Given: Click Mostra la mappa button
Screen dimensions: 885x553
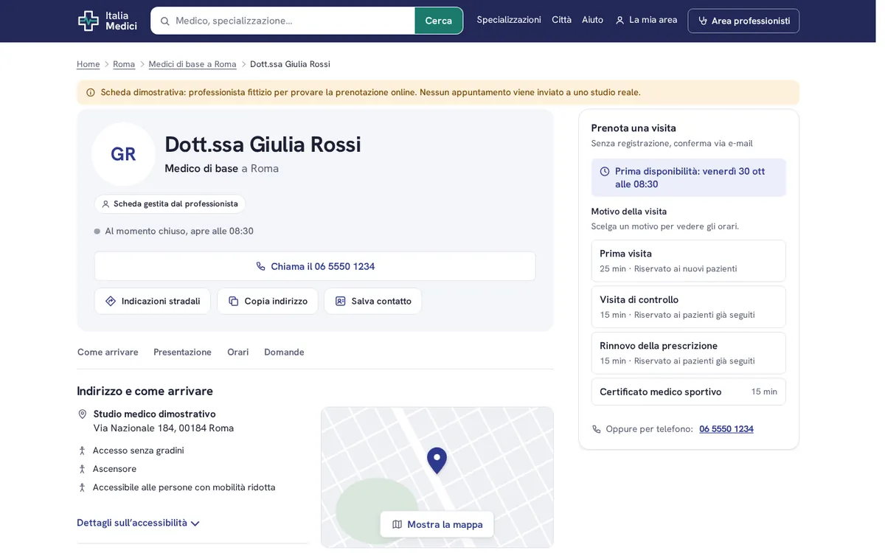Looking at the screenshot, I should click(437, 524).
